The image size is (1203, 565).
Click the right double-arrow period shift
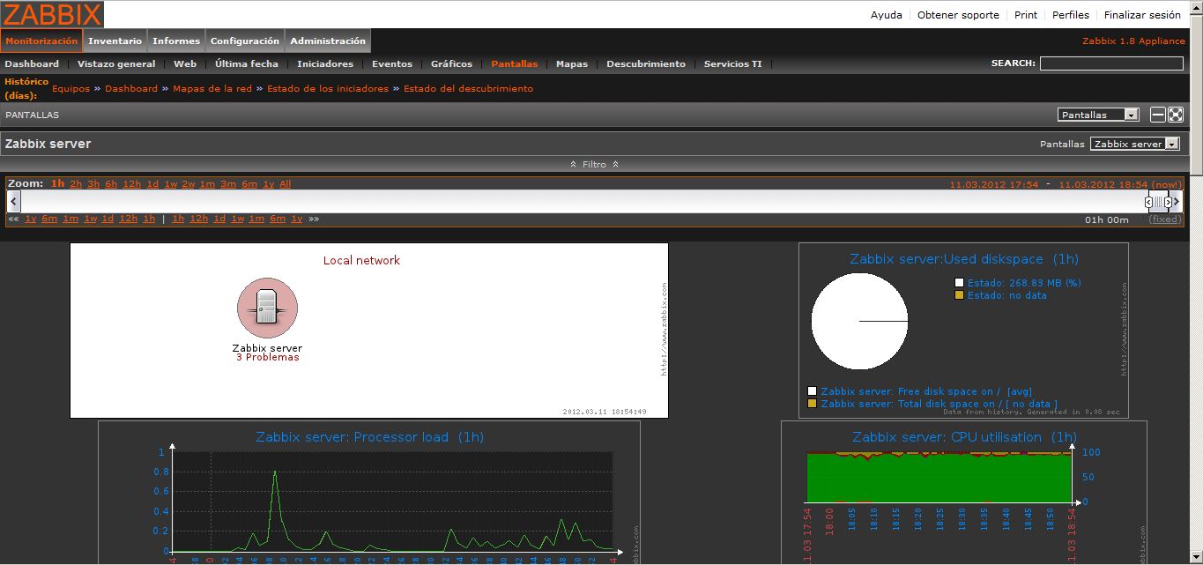coord(314,219)
